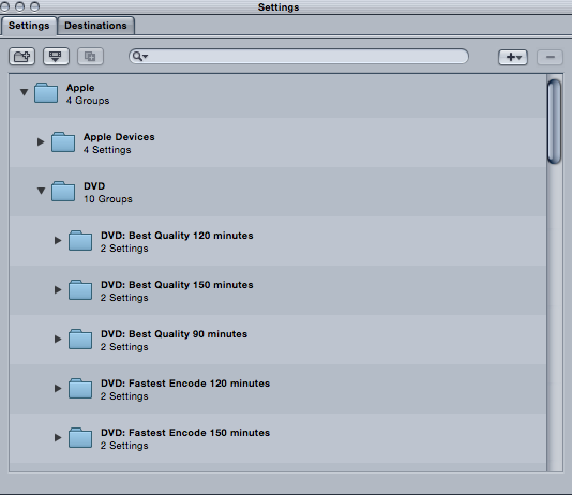Select DVD: Best Quality 90 minutes label
572x495 pixels.
point(174,334)
